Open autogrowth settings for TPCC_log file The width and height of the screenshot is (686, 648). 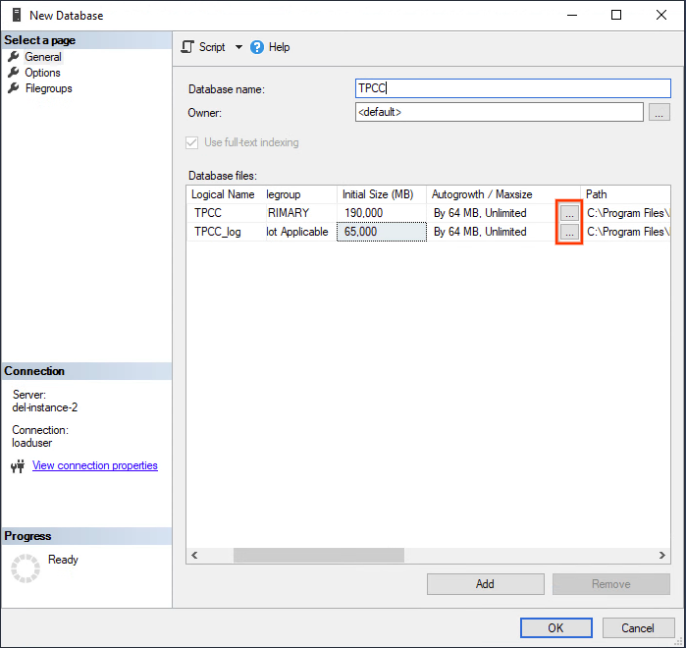click(569, 232)
